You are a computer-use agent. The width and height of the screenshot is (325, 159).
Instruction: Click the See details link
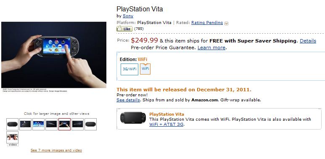[128, 100]
